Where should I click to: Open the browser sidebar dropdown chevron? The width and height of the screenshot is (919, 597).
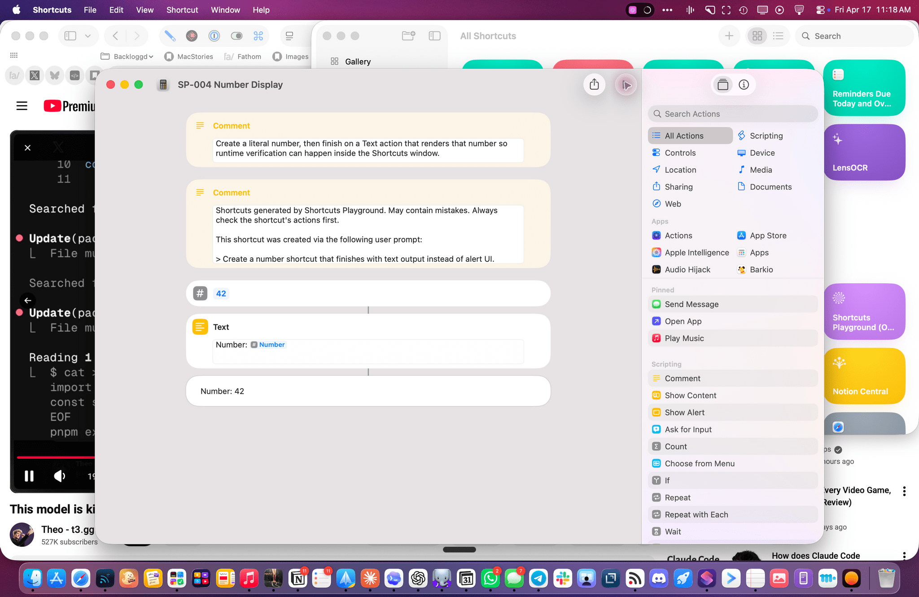[x=88, y=36]
